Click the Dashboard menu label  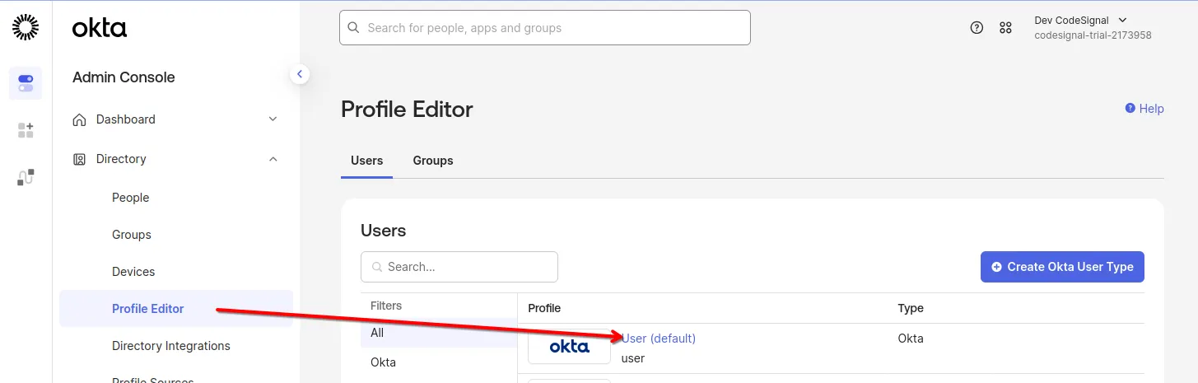[126, 119]
